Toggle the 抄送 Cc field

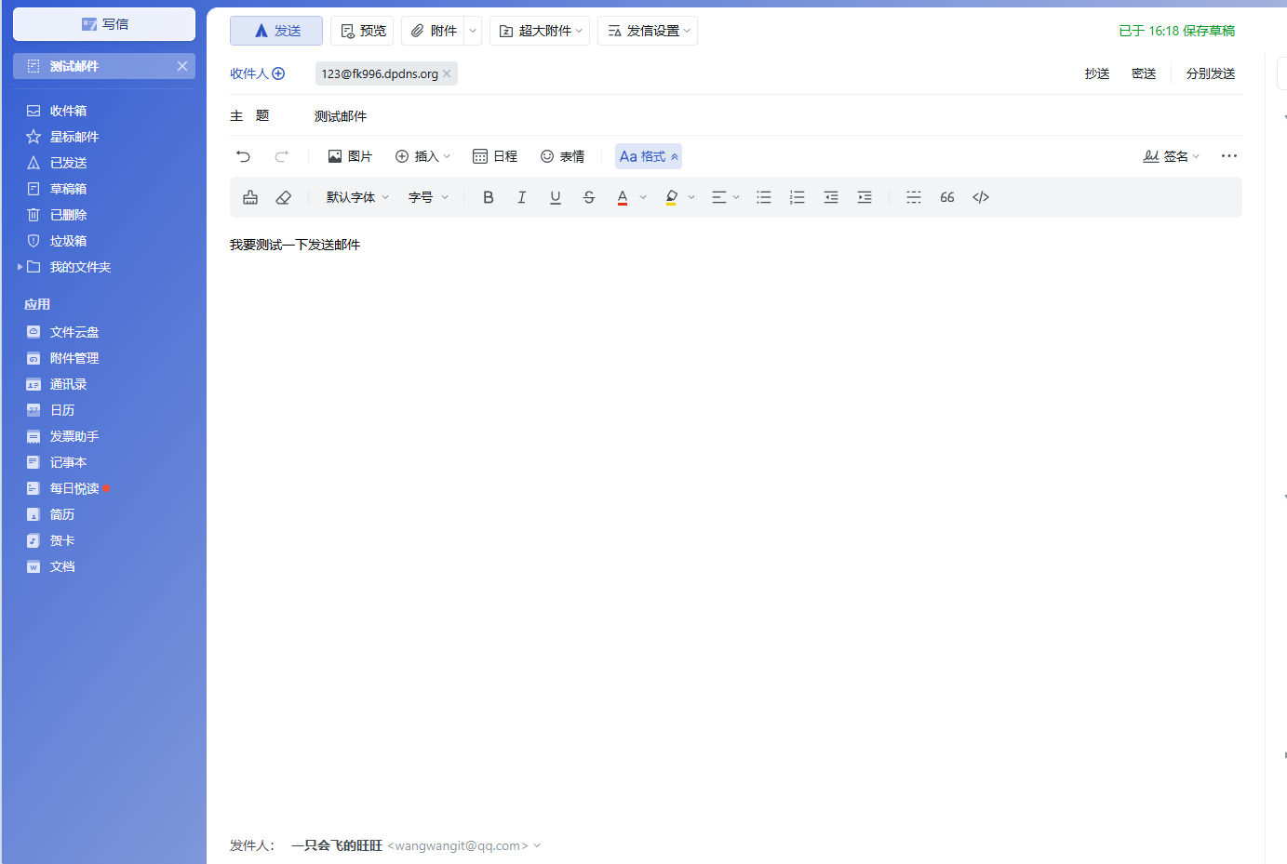coord(1097,73)
